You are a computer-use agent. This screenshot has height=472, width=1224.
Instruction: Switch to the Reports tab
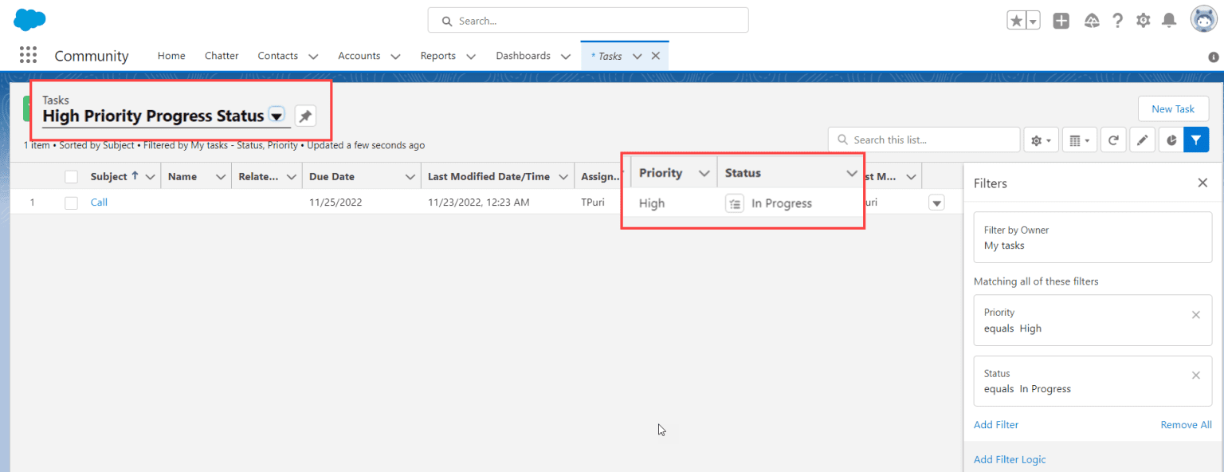click(438, 56)
